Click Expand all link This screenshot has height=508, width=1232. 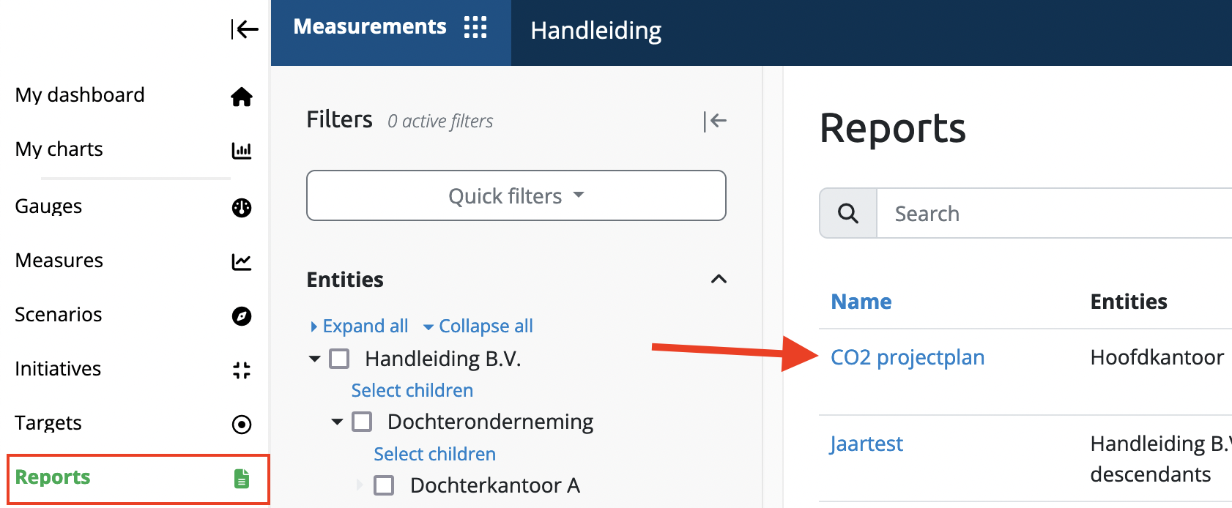[x=360, y=326]
